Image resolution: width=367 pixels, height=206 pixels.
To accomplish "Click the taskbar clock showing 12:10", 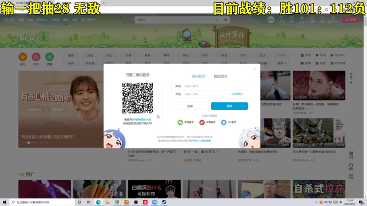I will click(x=350, y=202).
